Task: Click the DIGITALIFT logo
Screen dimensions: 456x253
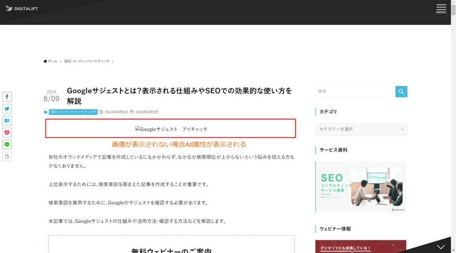Action: coord(21,9)
